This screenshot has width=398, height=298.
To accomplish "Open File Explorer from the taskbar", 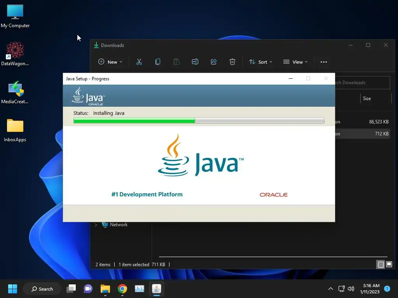I will (x=105, y=289).
